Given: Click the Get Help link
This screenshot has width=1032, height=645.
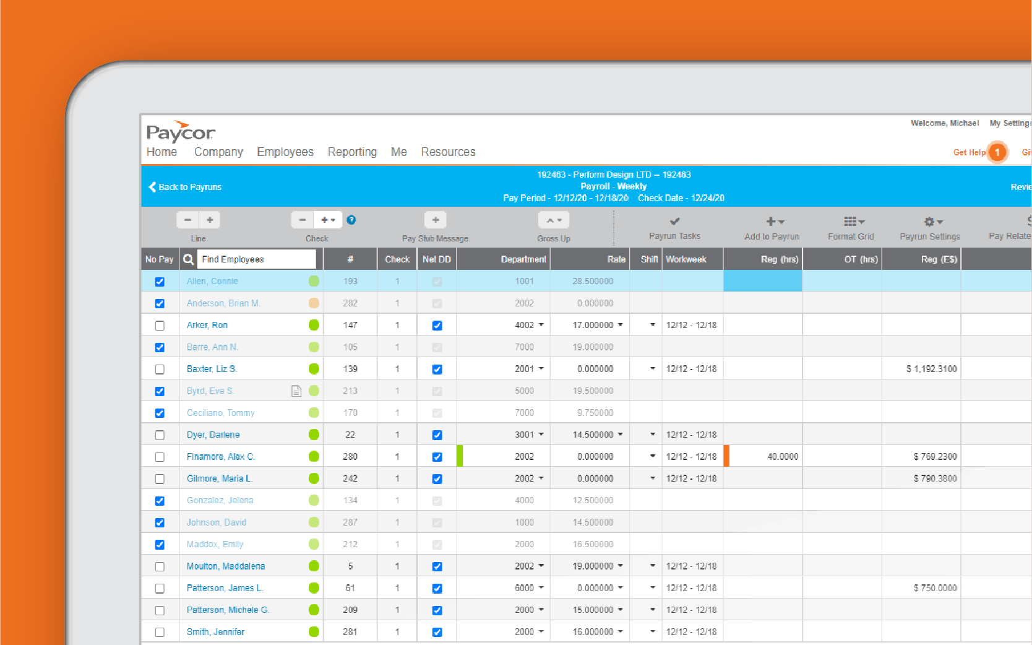Looking at the screenshot, I should tap(969, 152).
